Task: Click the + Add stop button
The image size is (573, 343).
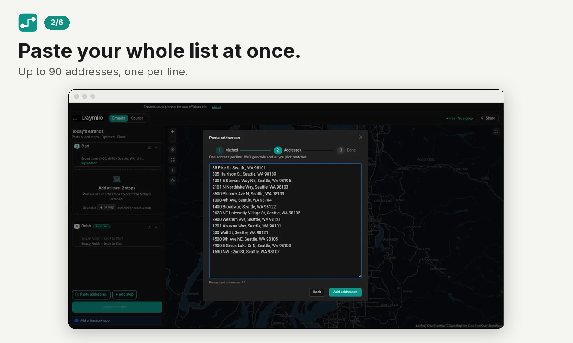Action: point(125,294)
